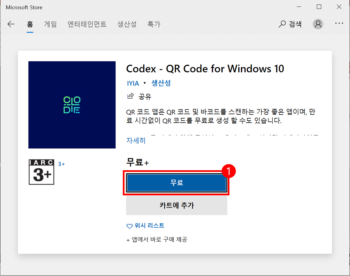Open the three-dot more options menu
Screen dimensions: 350x276
click(339, 23)
